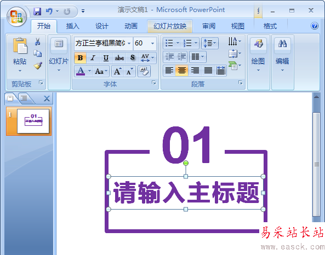
Task: Switch to the 设计 ribbon tab
Action: tap(102, 26)
